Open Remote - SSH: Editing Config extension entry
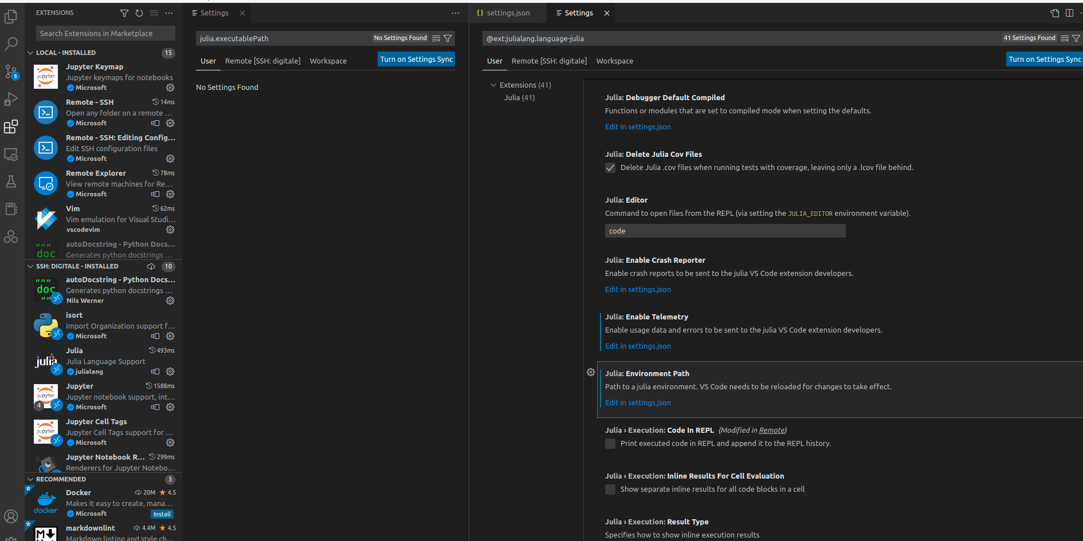1083x541 pixels. [x=104, y=148]
